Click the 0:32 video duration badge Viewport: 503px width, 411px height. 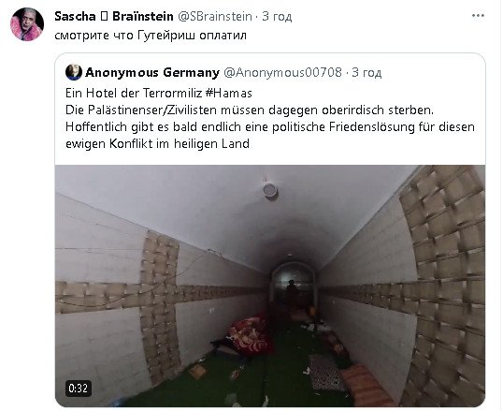click(78, 389)
